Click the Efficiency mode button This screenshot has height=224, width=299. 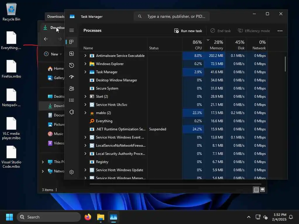[254, 31]
